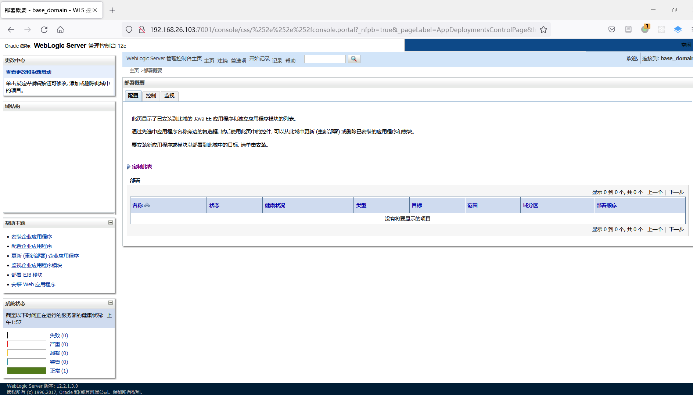Image resolution: width=693 pixels, height=395 pixels.
Task: Collapse the 帮助主题 panel
Action: click(110, 223)
